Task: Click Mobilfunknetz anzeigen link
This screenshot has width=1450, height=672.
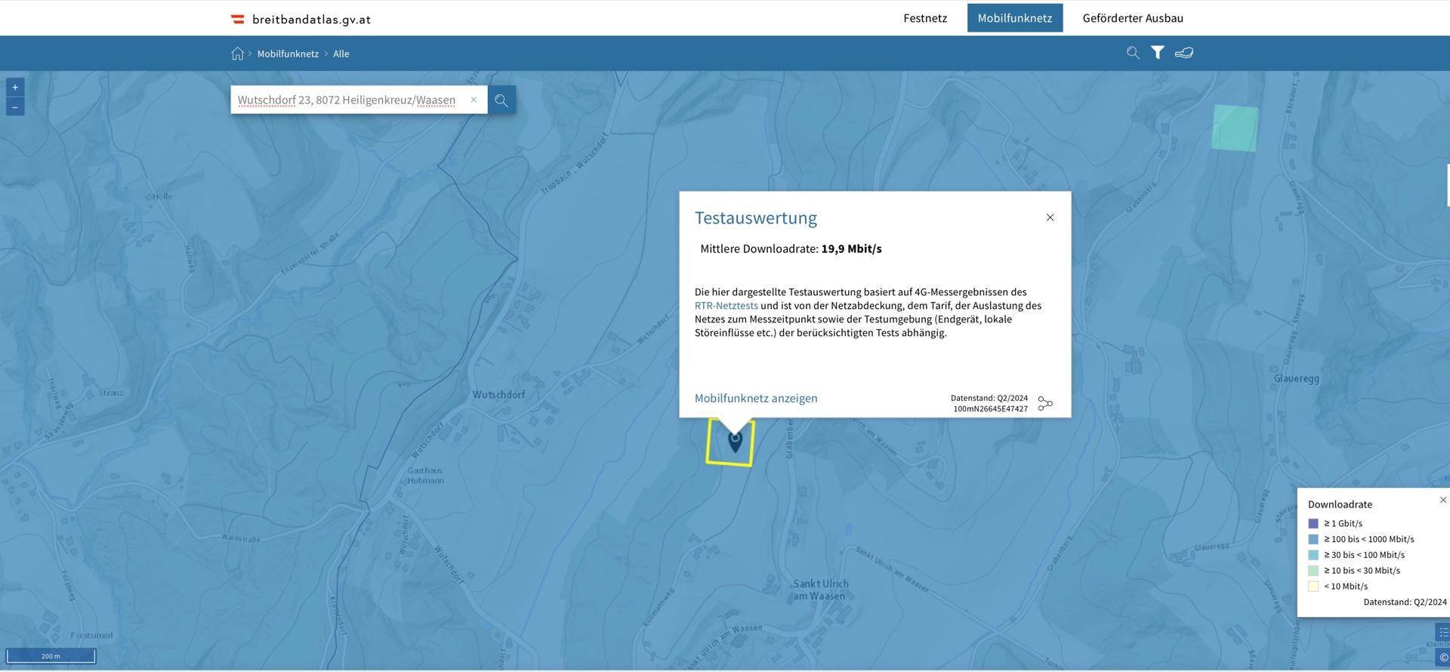Action: (756, 398)
